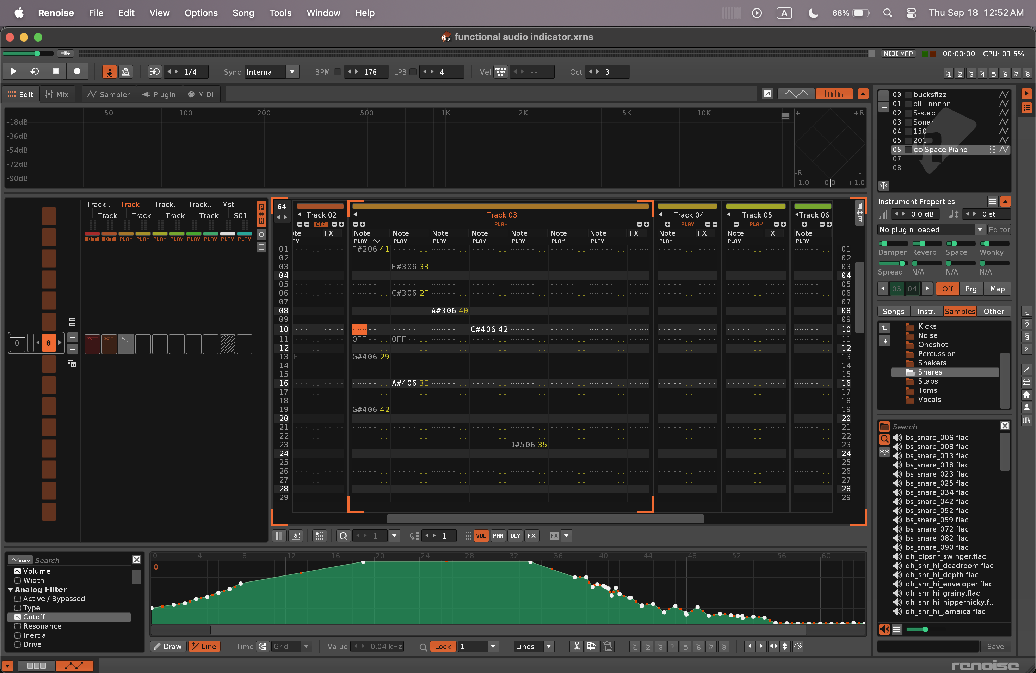Click the sample browser search icon

(884, 439)
